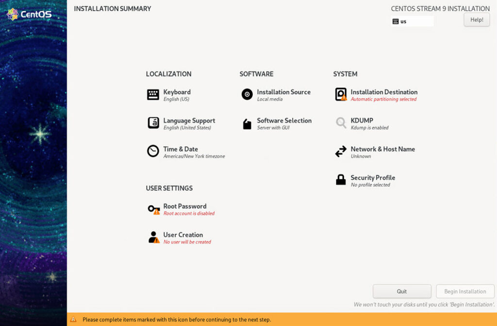The height and width of the screenshot is (326, 497).
Task: Click the Begin Installation button
Action: click(x=465, y=292)
